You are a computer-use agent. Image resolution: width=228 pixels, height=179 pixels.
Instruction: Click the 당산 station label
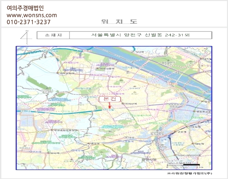(x=208, y=102)
